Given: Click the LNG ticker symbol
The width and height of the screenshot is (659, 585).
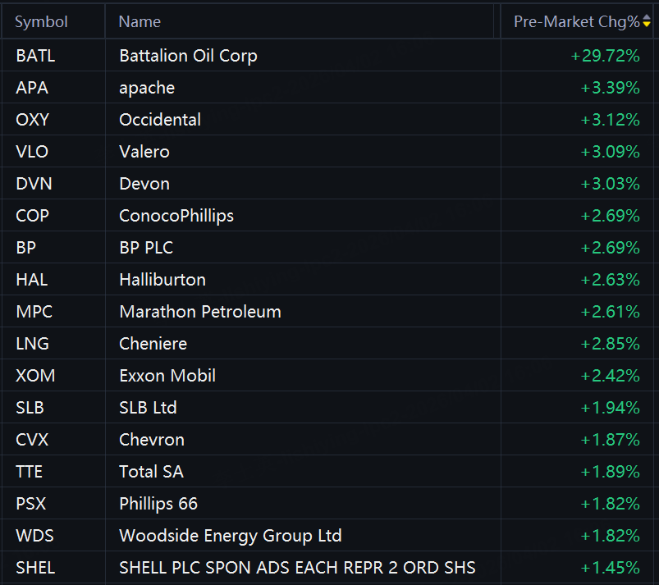Looking at the screenshot, I should pos(32,344).
